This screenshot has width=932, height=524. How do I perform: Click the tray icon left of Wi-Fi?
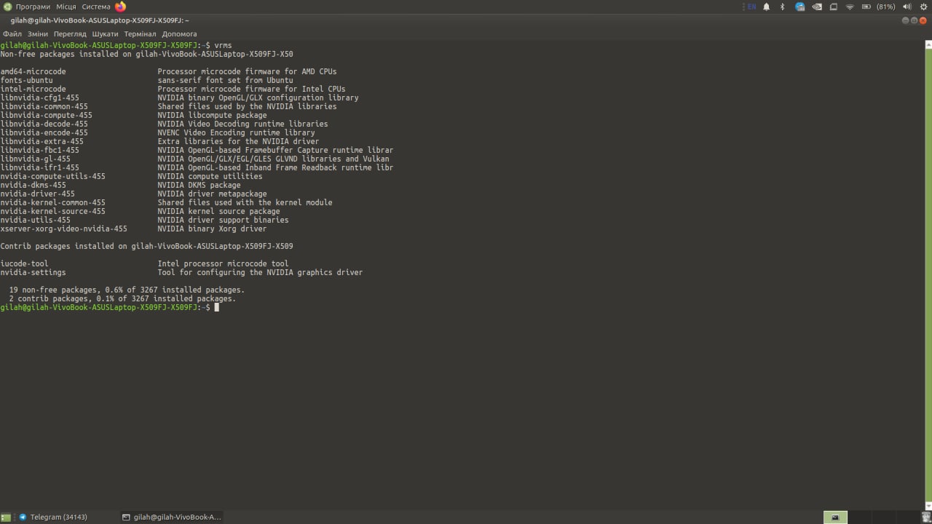833,7
